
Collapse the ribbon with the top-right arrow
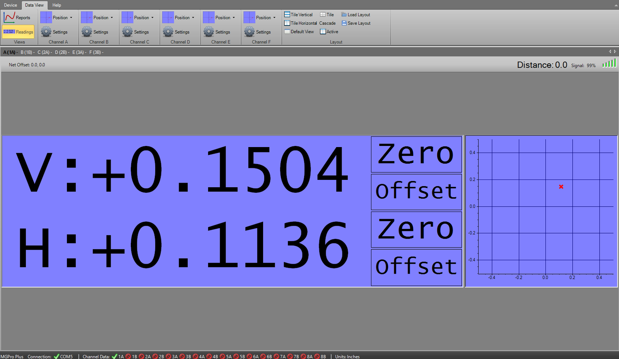(616, 5)
